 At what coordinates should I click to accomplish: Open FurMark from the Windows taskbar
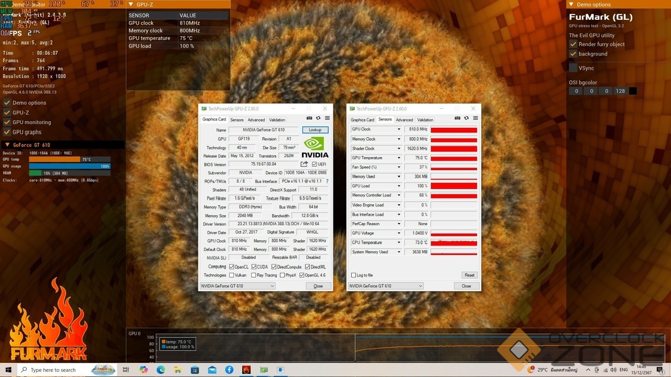(x=246, y=370)
